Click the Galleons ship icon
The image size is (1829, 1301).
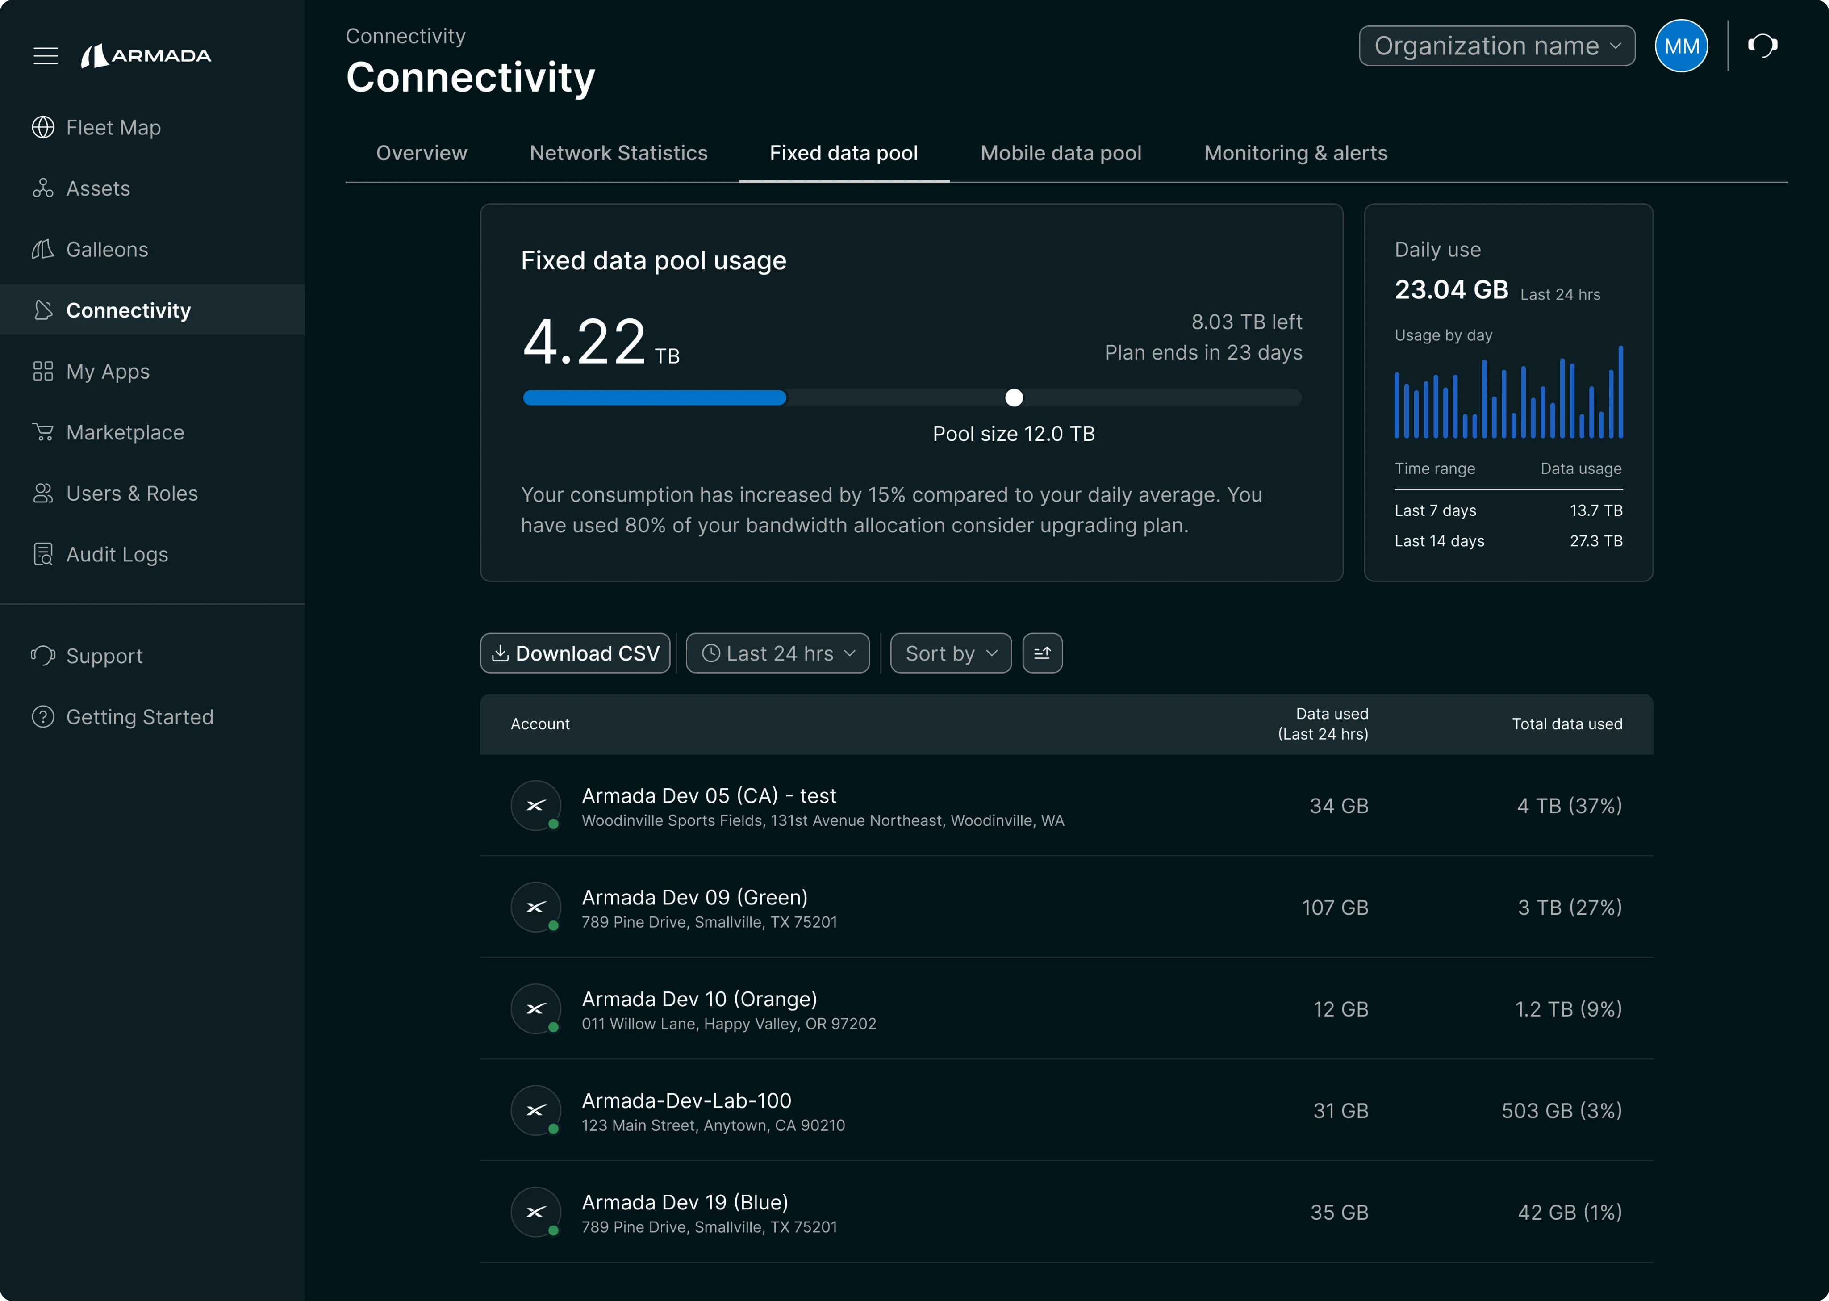(x=43, y=249)
